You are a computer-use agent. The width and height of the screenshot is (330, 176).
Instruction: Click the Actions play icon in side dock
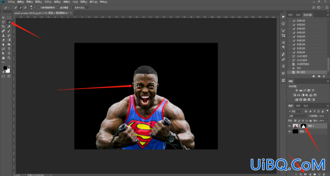coord(283,17)
